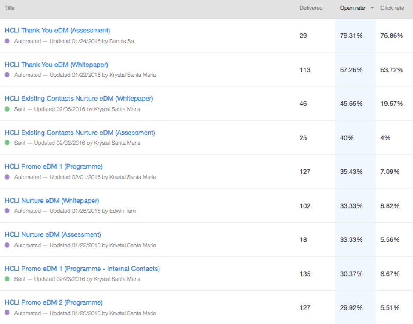Open HCLI Existing Contacts Nurture eDM (Whitepaper)
This screenshot has width=413, height=324.
(x=79, y=98)
